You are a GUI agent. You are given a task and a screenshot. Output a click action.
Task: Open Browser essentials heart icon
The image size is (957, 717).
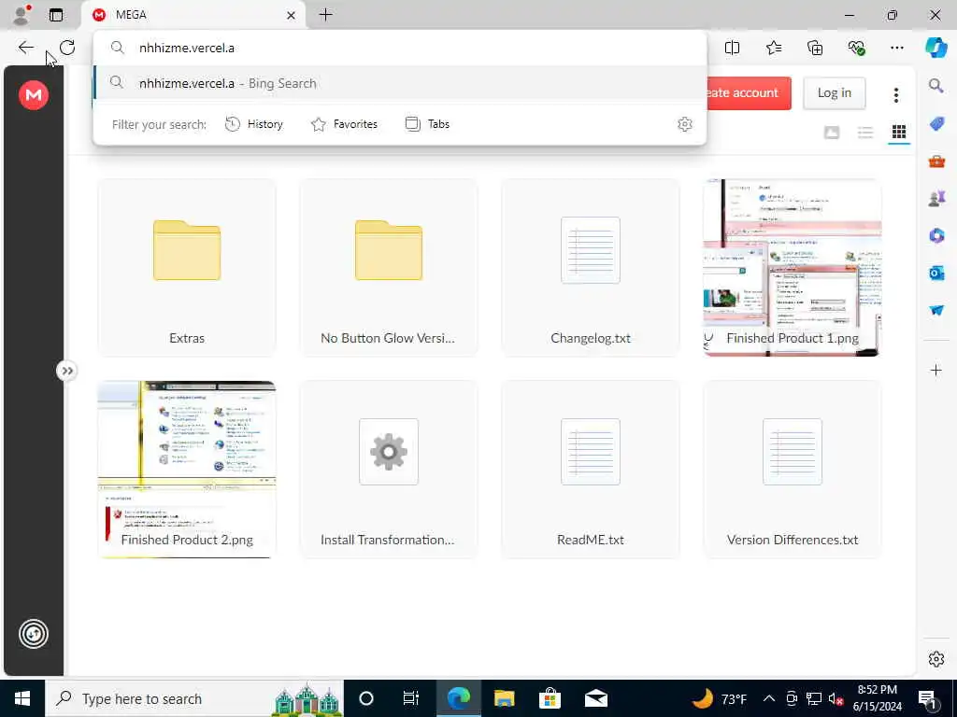pos(856,48)
